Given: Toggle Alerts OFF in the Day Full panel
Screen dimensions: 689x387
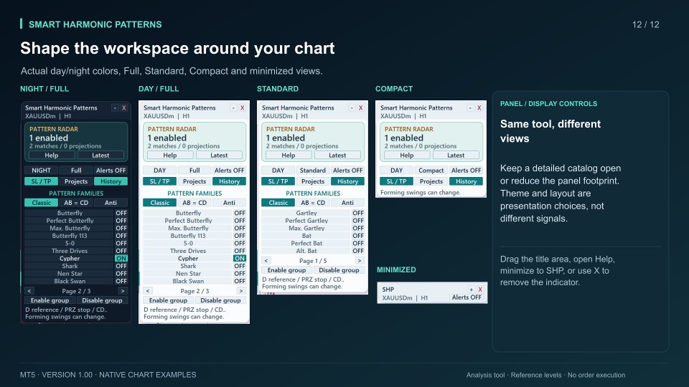Looking at the screenshot, I should coord(230,171).
